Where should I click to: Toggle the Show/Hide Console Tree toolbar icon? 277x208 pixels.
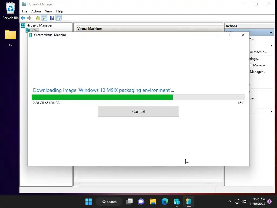pyautogui.click(x=44, y=18)
